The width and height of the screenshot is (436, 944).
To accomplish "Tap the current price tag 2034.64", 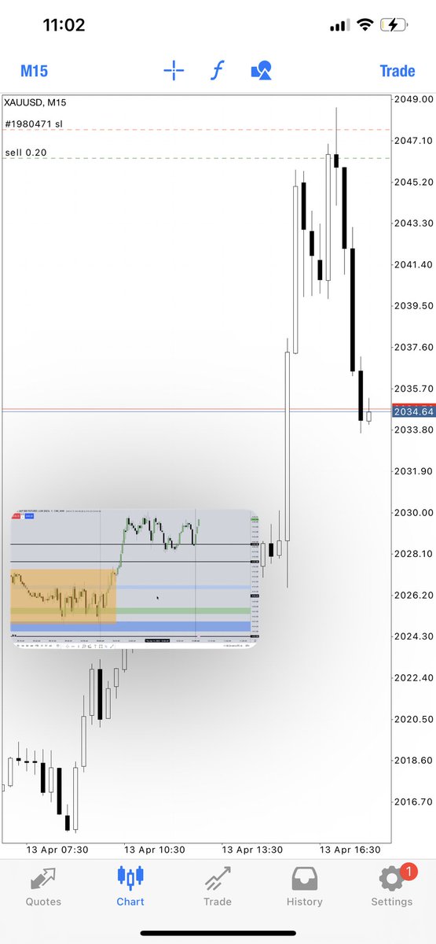I will [413, 411].
